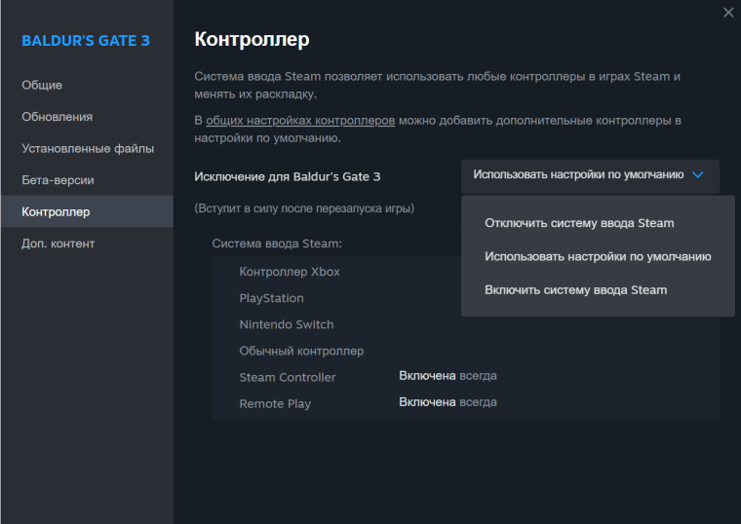Click the BALDUR'S GATE 3 title
The width and height of the screenshot is (741, 524).
tap(86, 41)
